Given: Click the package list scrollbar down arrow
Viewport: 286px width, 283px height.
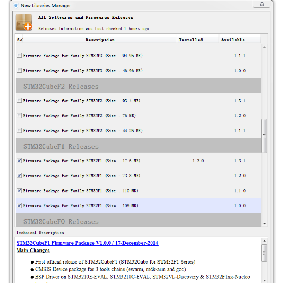Looking at the screenshot, I should click(x=264, y=224).
